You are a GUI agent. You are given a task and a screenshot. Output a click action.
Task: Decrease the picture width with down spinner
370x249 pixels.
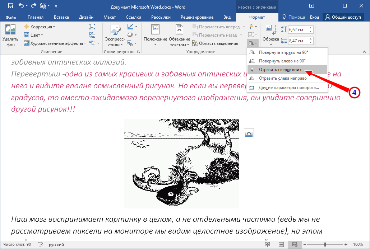point(310,43)
